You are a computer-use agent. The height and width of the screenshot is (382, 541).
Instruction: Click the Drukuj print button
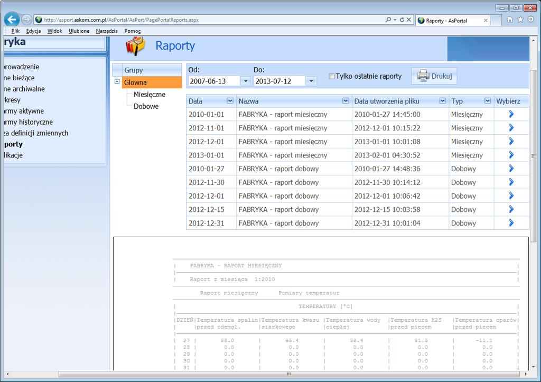[434, 76]
